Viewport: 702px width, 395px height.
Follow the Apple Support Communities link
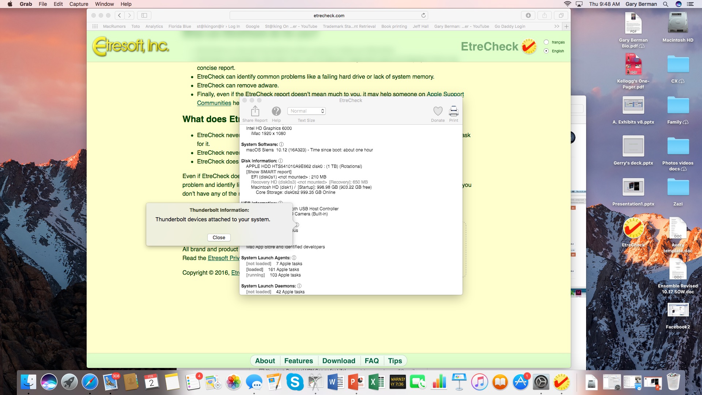coord(445,94)
